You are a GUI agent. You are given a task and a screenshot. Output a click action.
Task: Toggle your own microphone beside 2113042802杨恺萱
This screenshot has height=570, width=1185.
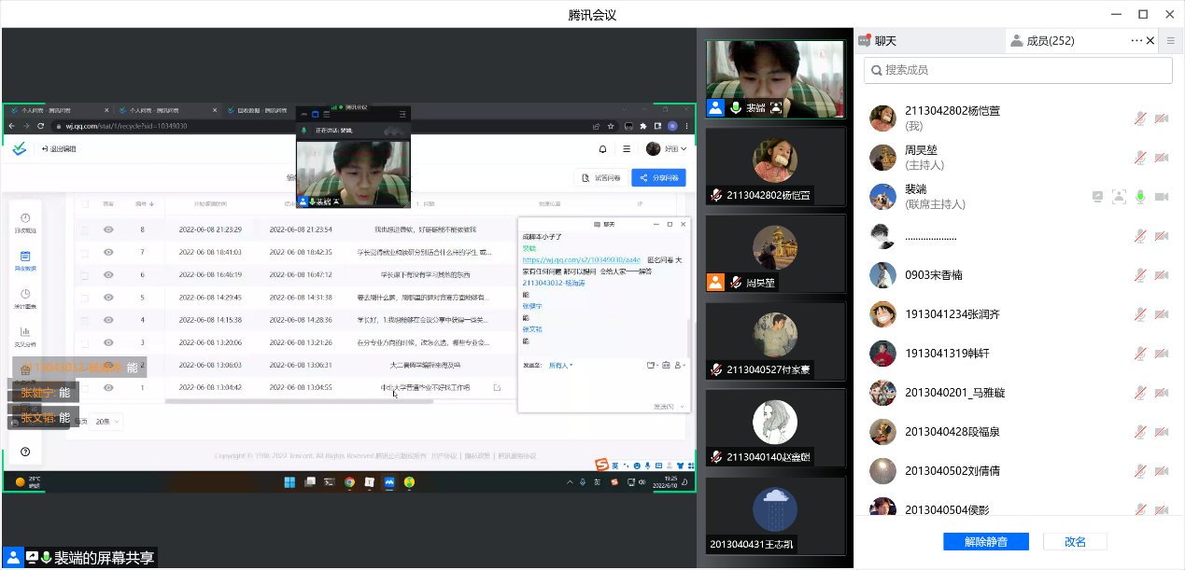1140,118
